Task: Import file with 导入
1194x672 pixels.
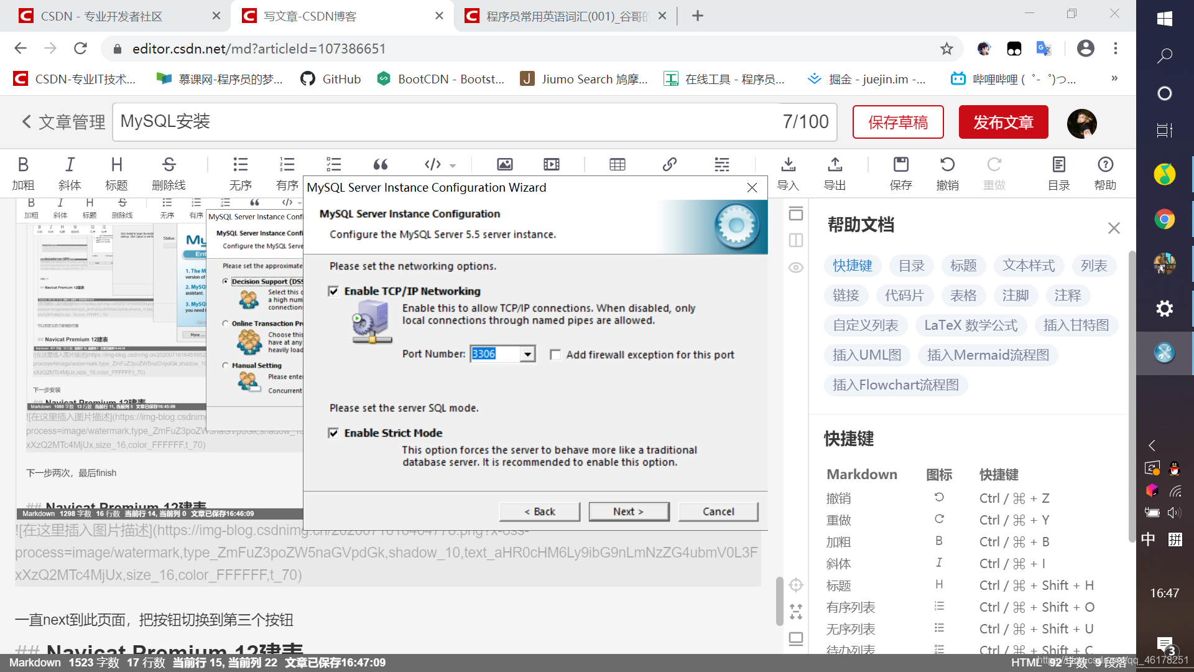Action: tap(788, 173)
